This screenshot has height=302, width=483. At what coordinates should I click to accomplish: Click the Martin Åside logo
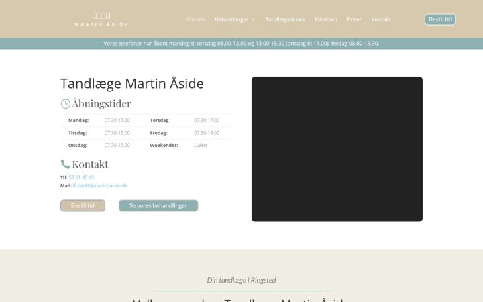coord(101,19)
